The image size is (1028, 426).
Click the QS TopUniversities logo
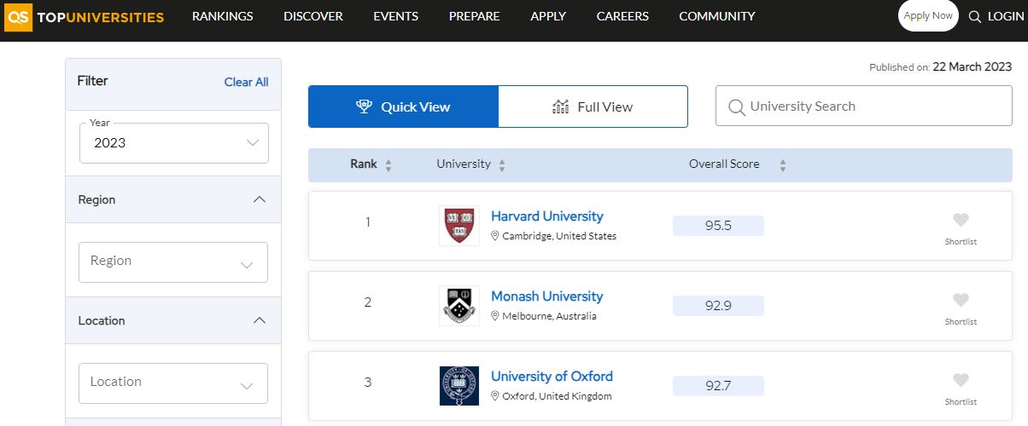coord(84,16)
